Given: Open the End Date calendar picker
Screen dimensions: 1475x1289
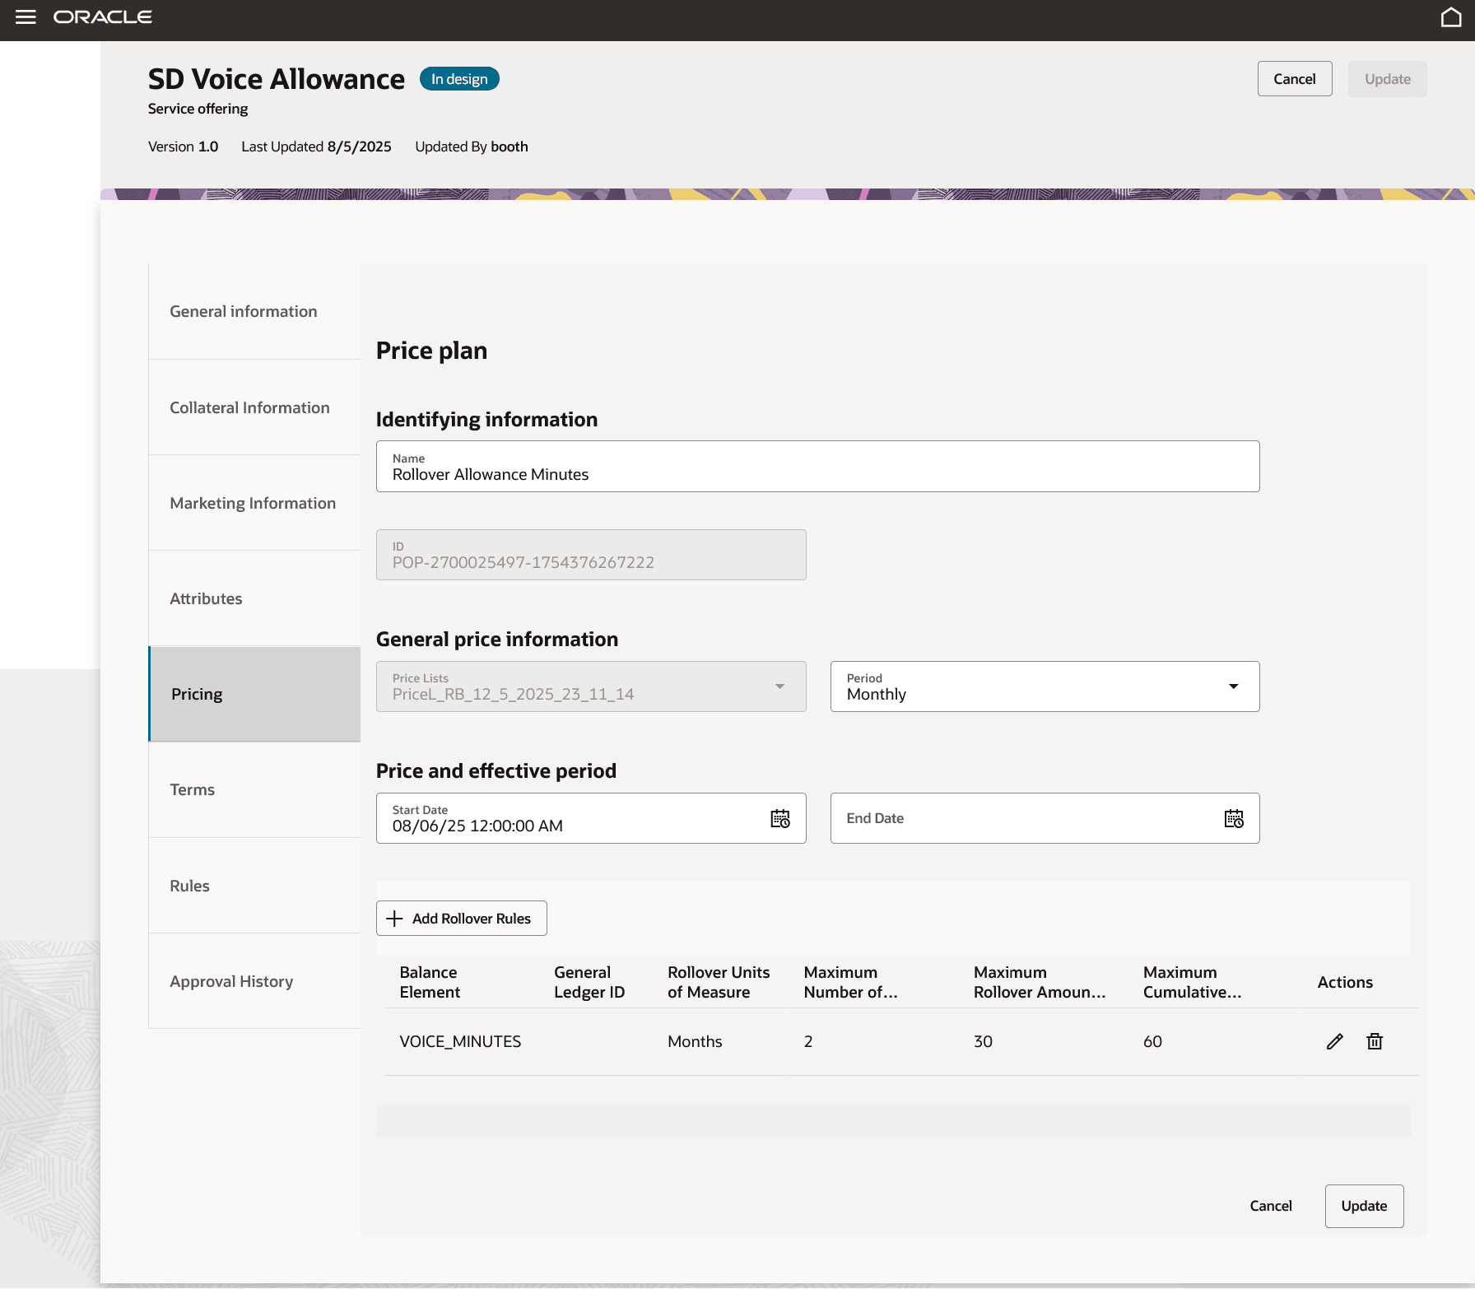Looking at the screenshot, I should click(x=1233, y=818).
